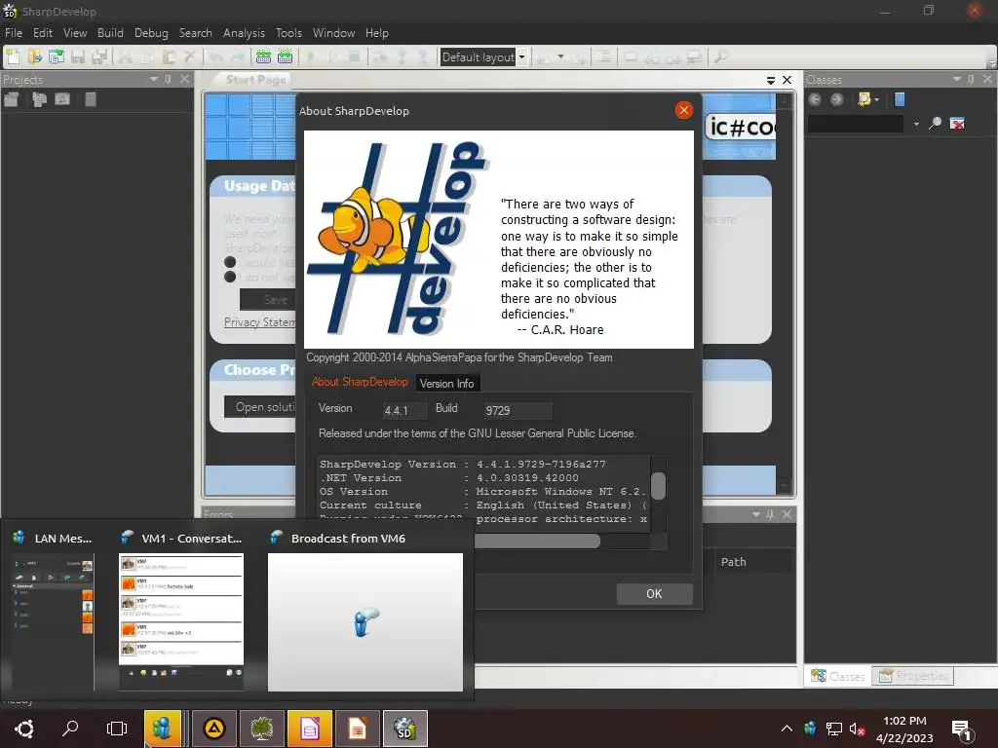Switch to Classes tab at bottom right

coord(838,676)
